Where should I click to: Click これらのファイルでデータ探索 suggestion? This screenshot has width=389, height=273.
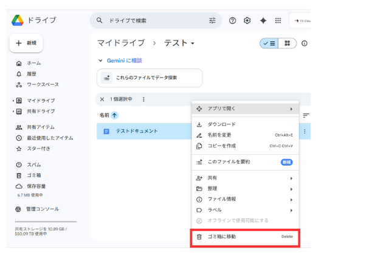tap(149, 78)
